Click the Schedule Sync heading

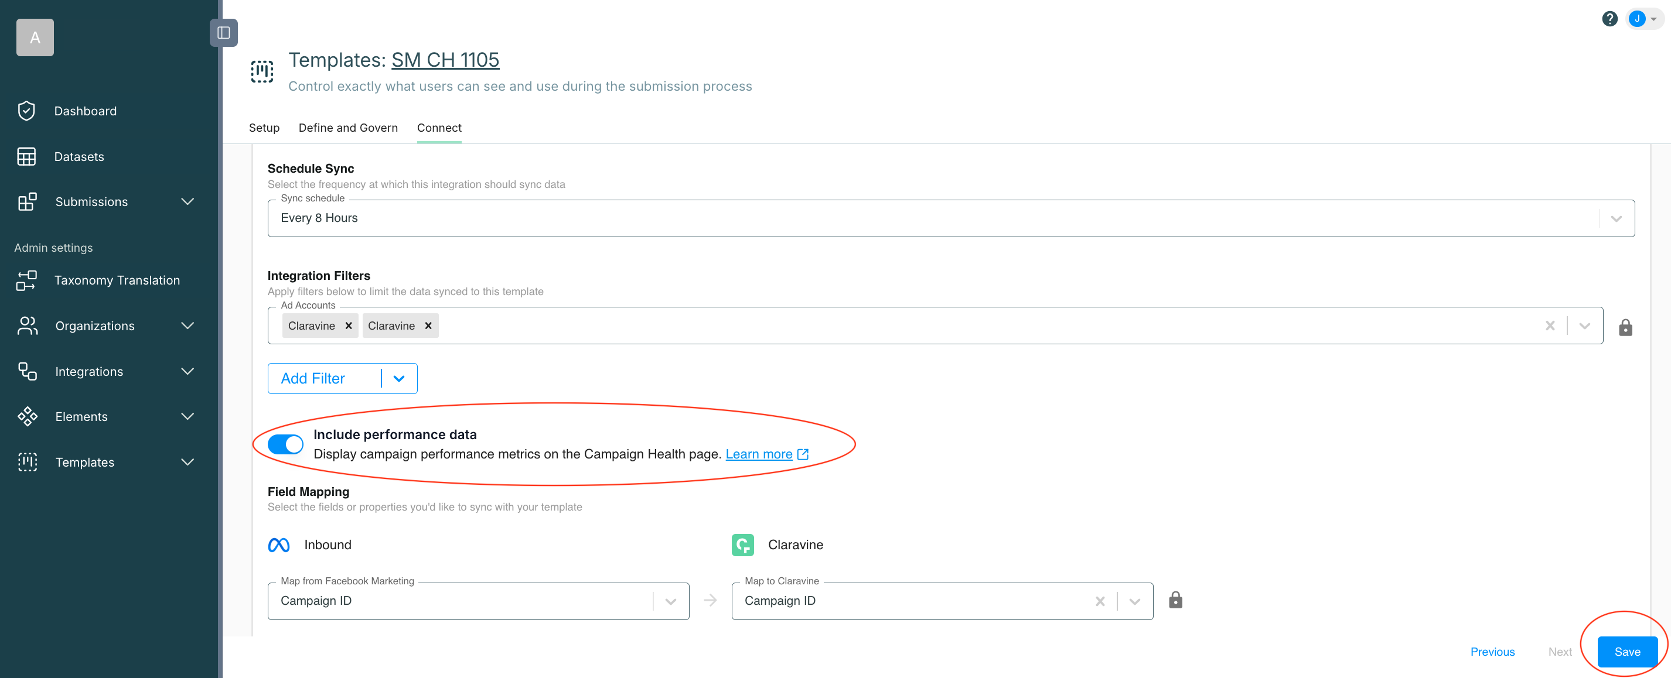point(311,169)
